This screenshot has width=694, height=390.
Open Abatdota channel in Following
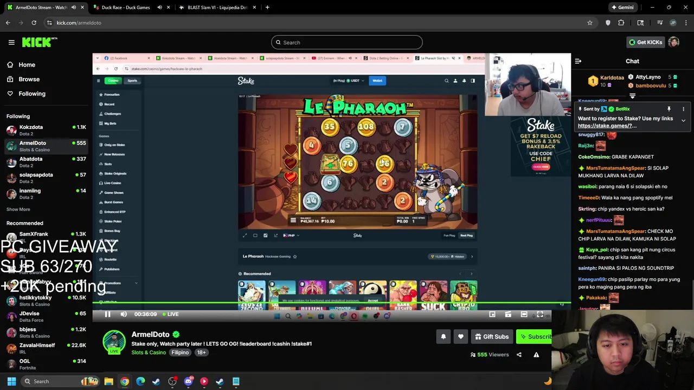pos(46,162)
